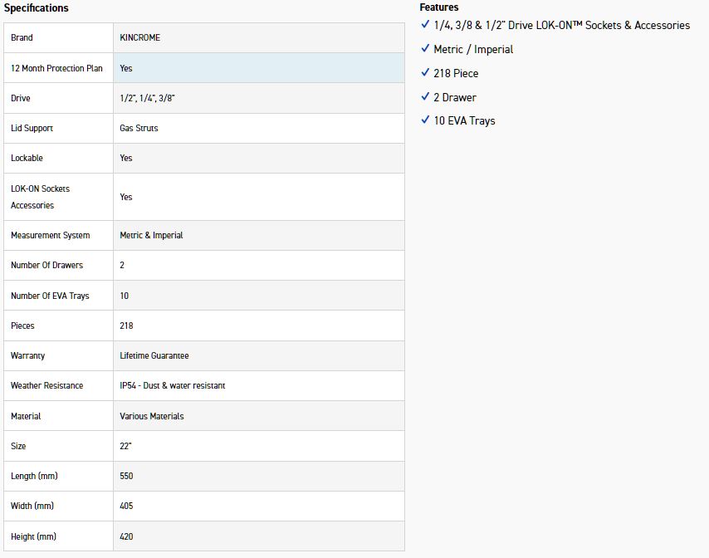Select the Gas Struts lid support value
The image size is (709, 558).
[x=139, y=129]
